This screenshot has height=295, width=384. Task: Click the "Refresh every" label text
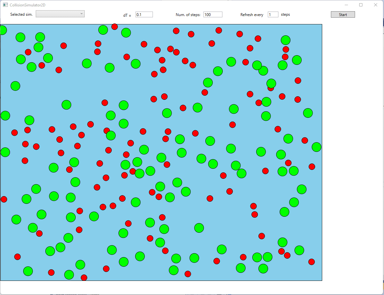pyautogui.click(x=252, y=15)
